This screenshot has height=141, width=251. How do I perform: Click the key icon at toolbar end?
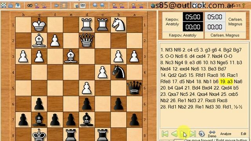[244, 5]
